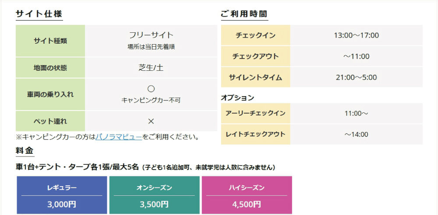This screenshot has width=438, height=215.
Task: Open the パノラマビュー link
Action: click(119, 137)
